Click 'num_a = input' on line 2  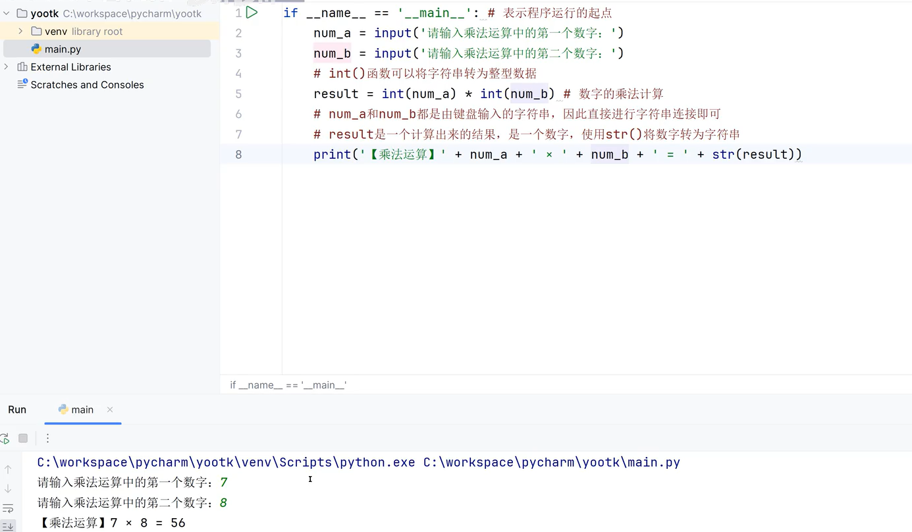(363, 33)
